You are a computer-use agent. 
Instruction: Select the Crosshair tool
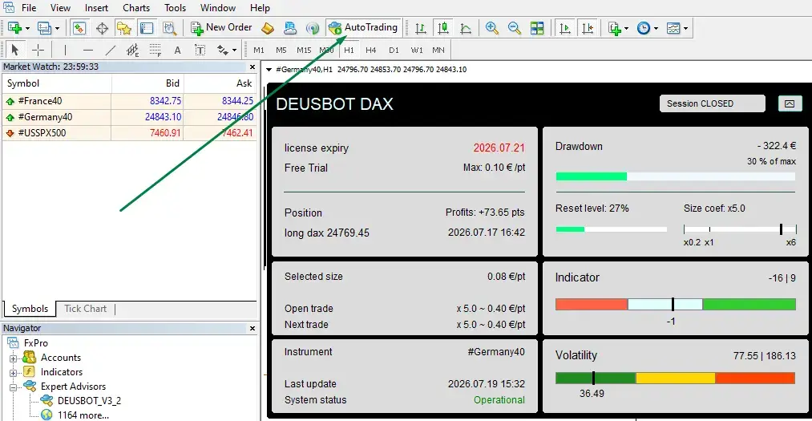click(x=38, y=50)
